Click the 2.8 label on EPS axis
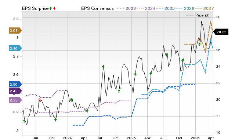 point(16,56)
